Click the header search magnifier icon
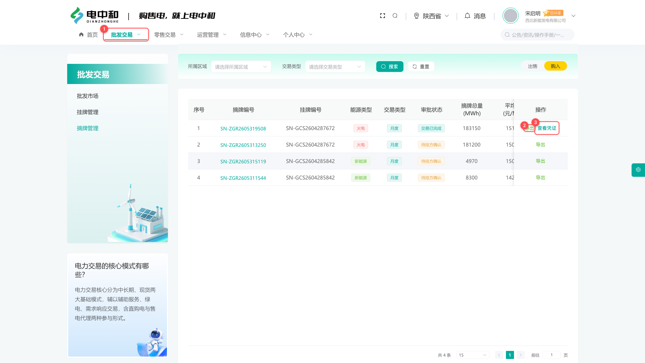Image resolution: width=645 pixels, height=363 pixels. tap(395, 16)
